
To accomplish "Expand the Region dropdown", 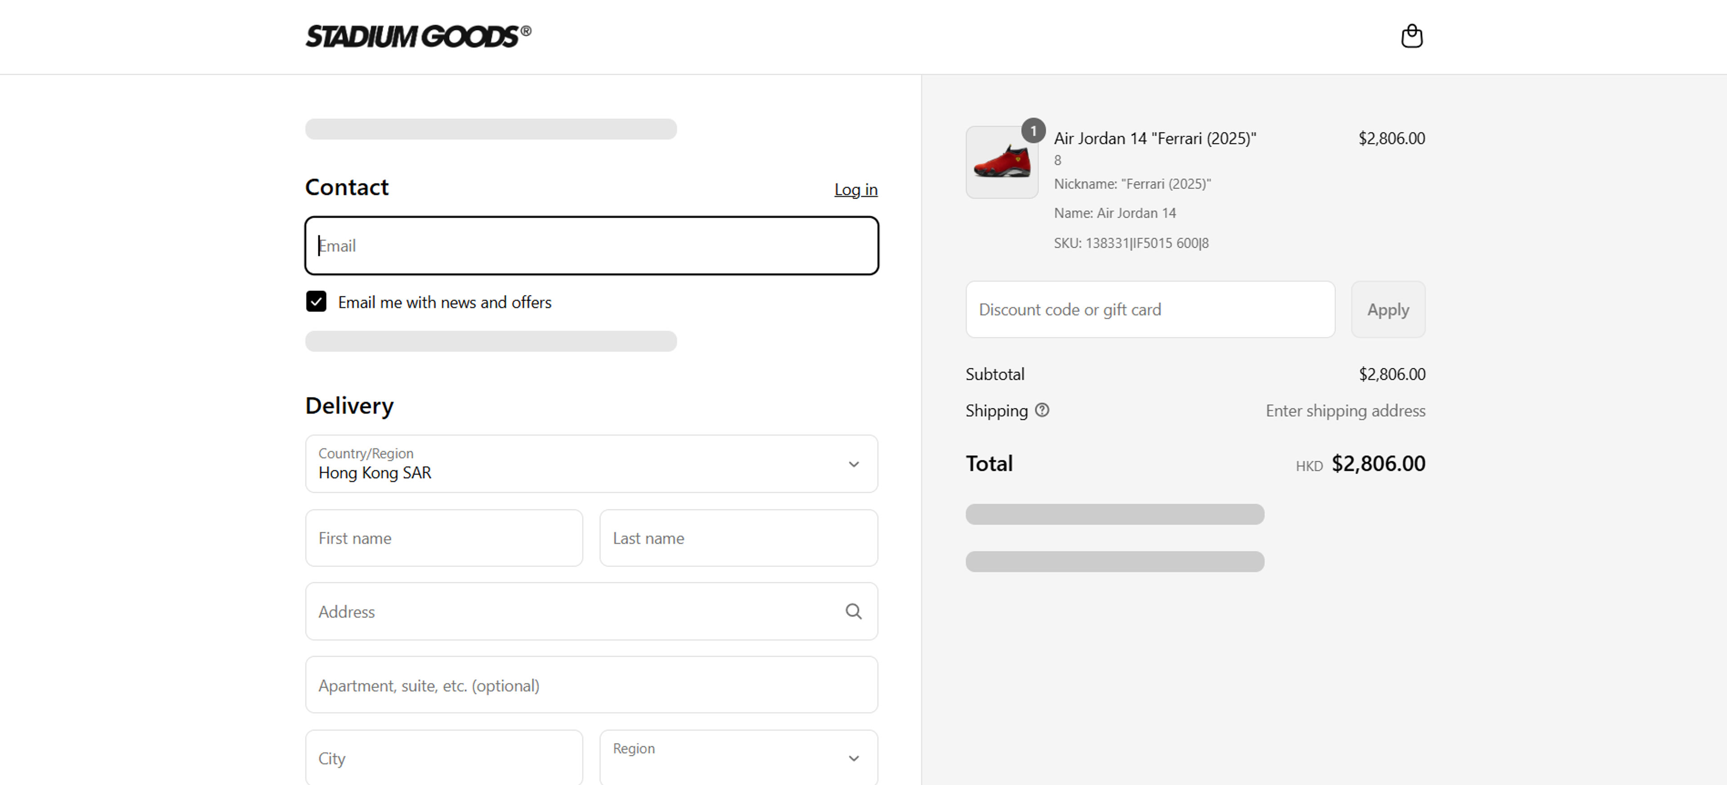I will [739, 758].
